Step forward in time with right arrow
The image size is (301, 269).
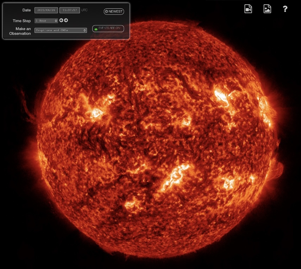(66, 20)
